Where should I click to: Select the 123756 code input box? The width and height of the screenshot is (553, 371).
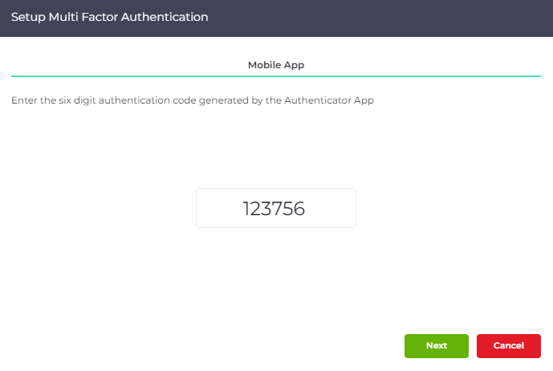coord(276,208)
